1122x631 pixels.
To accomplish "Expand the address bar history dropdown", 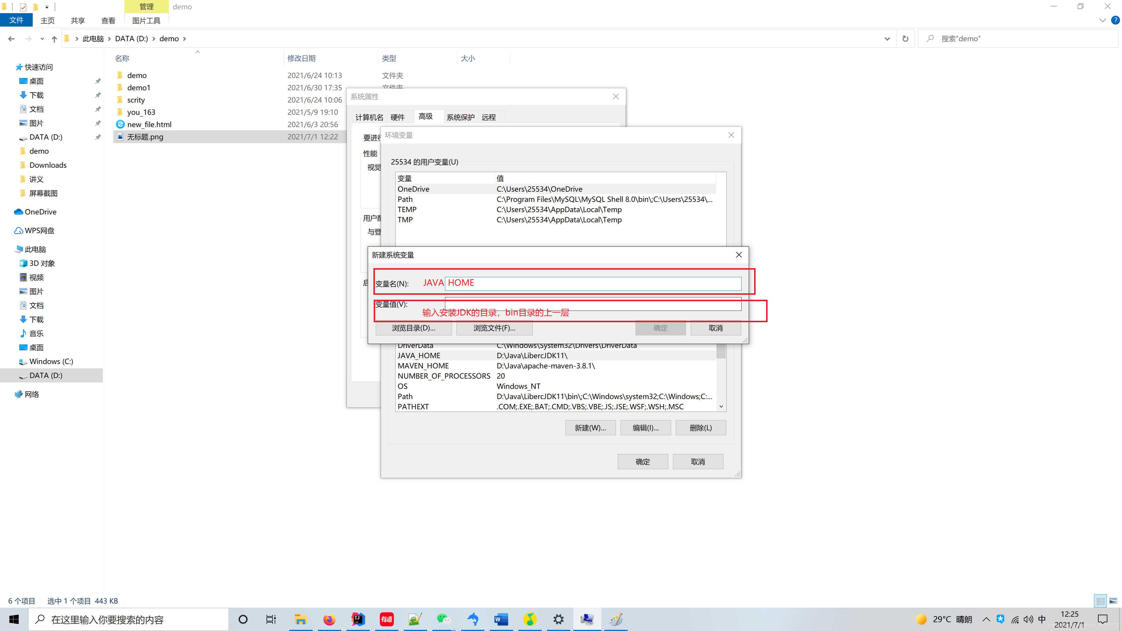I will (887, 39).
